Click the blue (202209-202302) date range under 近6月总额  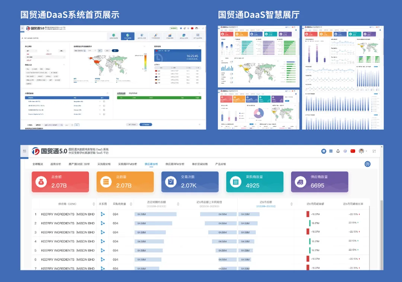(x=266, y=206)
